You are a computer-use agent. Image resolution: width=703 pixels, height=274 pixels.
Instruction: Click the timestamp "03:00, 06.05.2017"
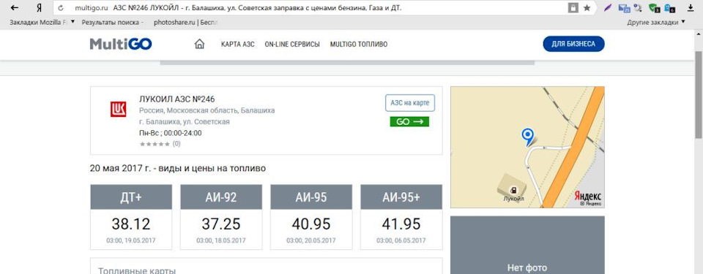pyautogui.click(x=401, y=241)
